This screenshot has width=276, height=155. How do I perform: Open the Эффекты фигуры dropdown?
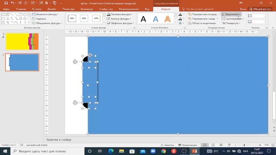pyautogui.click(x=121, y=23)
